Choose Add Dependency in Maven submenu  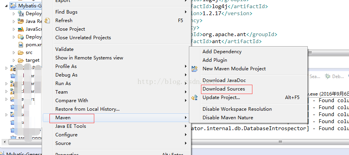pos(248,52)
